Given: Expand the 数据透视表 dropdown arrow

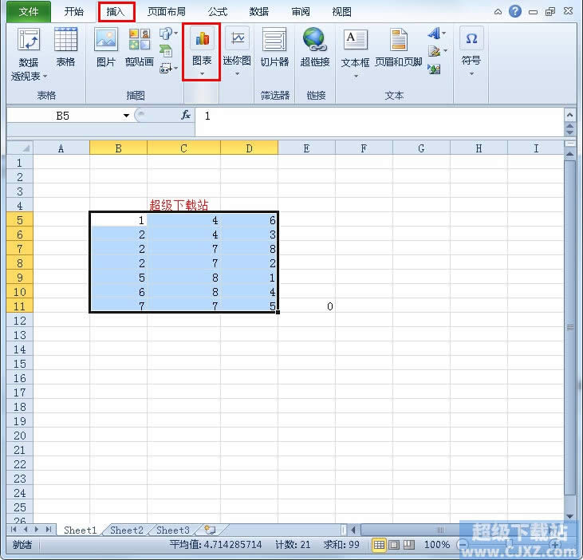Looking at the screenshot, I should (x=45, y=77).
